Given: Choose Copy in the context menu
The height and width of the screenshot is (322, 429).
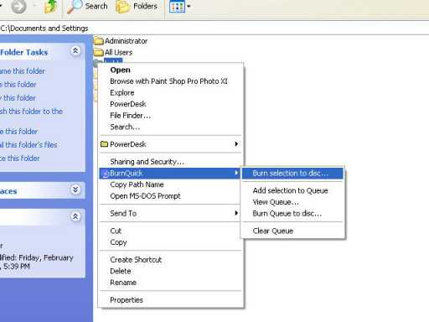Looking at the screenshot, I should [171, 242].
